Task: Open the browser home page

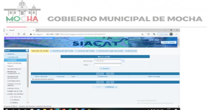Action: tap(24, 34)
